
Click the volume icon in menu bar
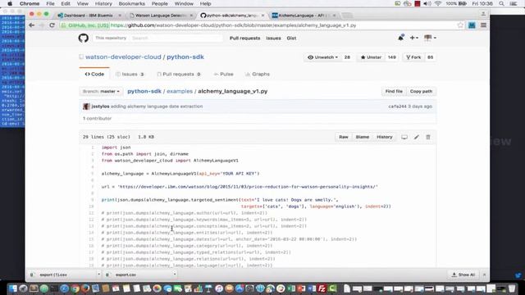click(427, 3)
